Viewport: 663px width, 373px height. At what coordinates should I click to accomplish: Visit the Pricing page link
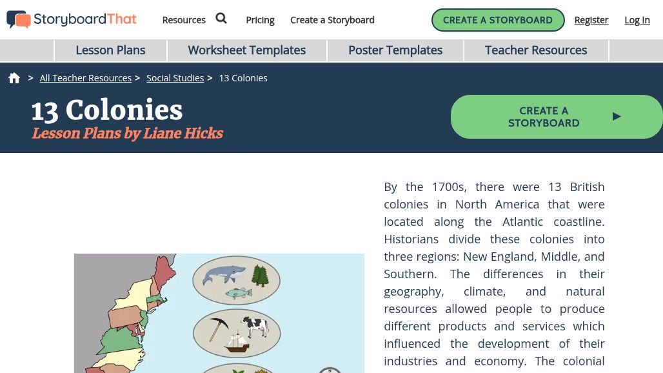click(260, 20)
